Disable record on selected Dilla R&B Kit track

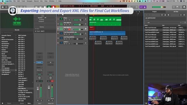click(69, 29)
